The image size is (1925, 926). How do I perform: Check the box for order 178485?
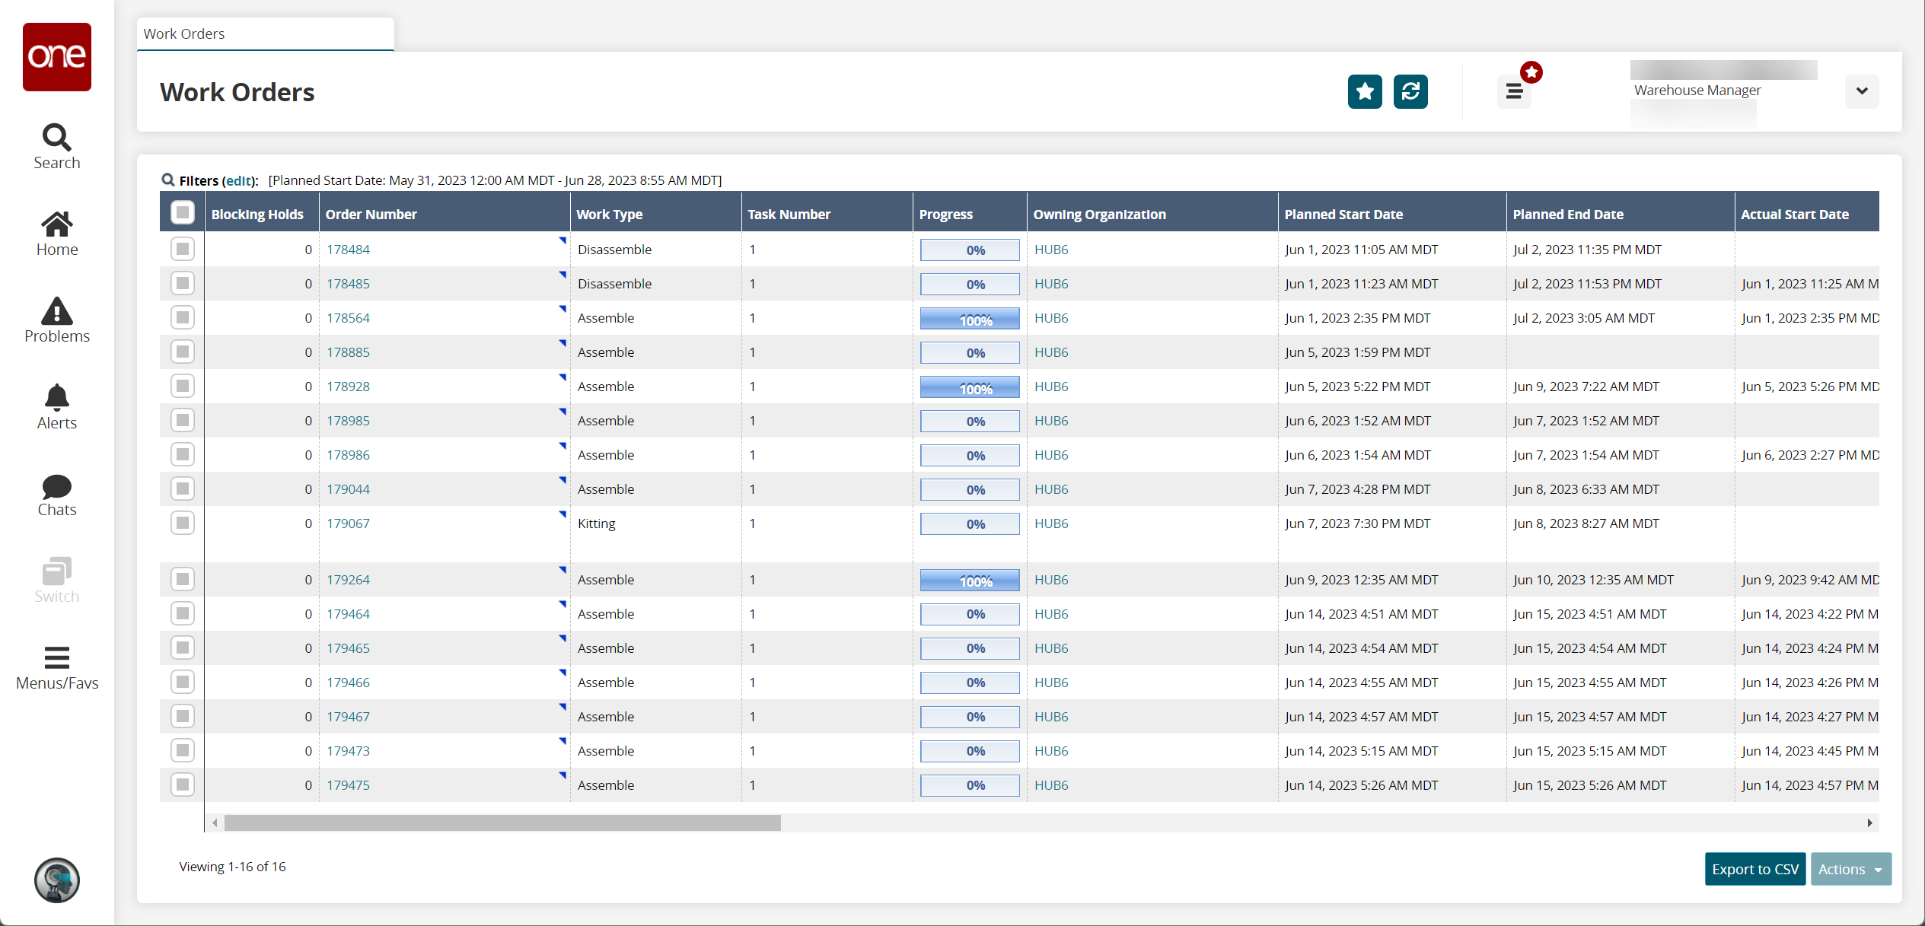click(183, 283)
